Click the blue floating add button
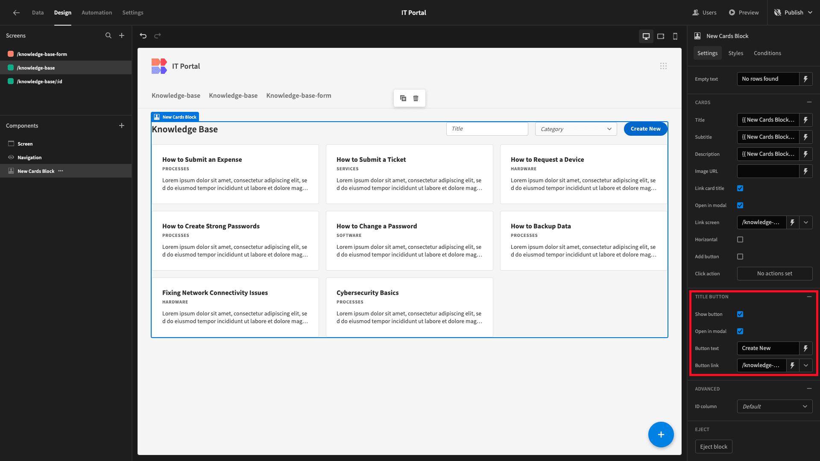This screenshot has width=820, height=461. [661, 435]
